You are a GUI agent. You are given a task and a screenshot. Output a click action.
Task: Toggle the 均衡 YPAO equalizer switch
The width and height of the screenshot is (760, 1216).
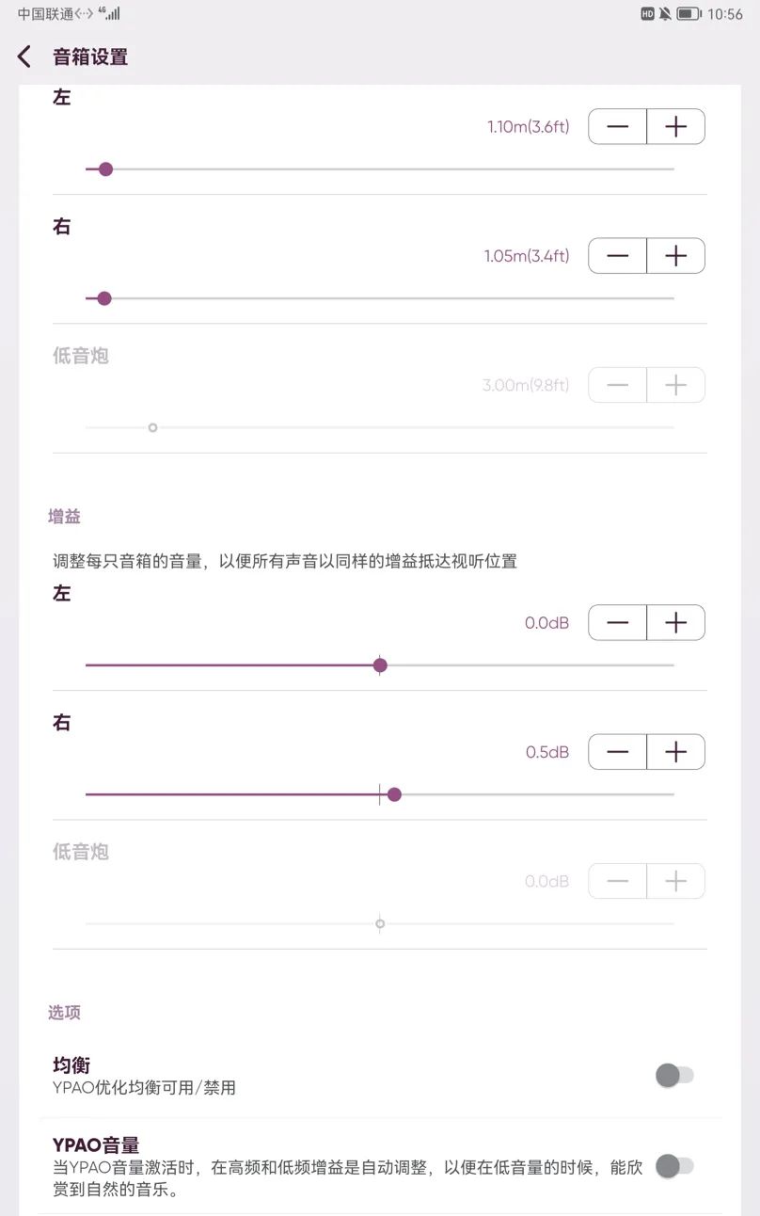point(674,1075)
